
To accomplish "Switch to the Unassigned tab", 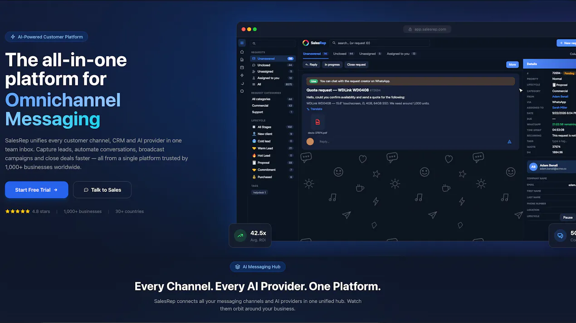I will point(371,54).
